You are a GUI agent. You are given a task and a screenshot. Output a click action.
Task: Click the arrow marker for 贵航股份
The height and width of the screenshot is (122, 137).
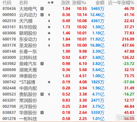tap(49, 94)
